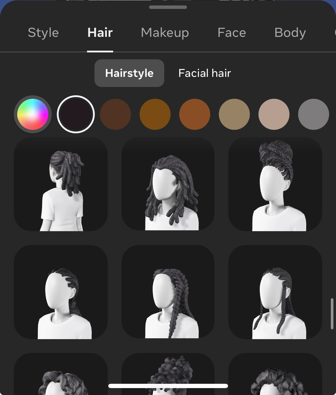Select the Hairstyle toggle option
Image resolution: width=336 pixels, height=395 pixels.
129,73
